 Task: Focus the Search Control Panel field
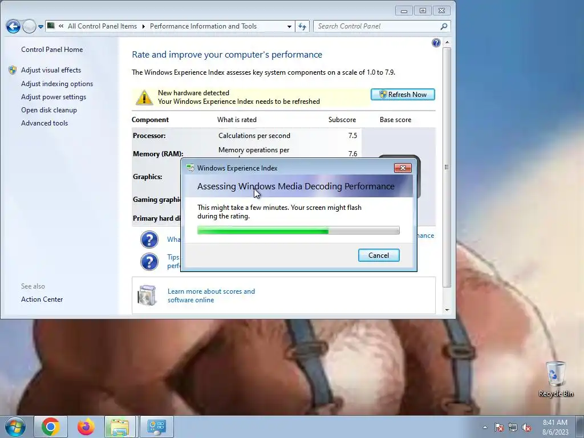pyautogui.click(x=376, y=26)
